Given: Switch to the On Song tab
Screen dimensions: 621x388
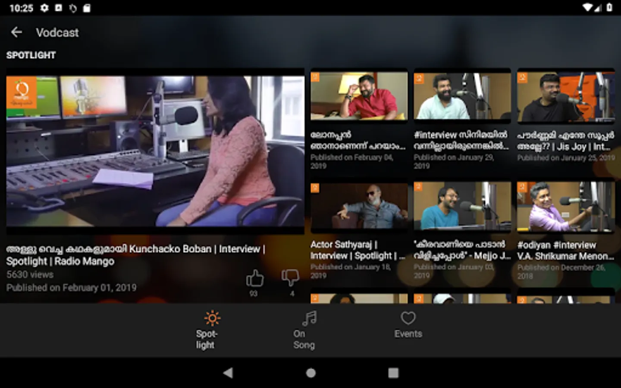Looking at the screenshot, I should (304, 331).
